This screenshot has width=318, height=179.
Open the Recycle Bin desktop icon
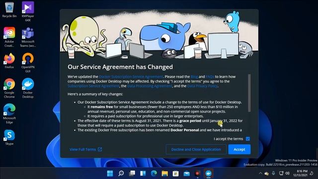coord(9,10)
